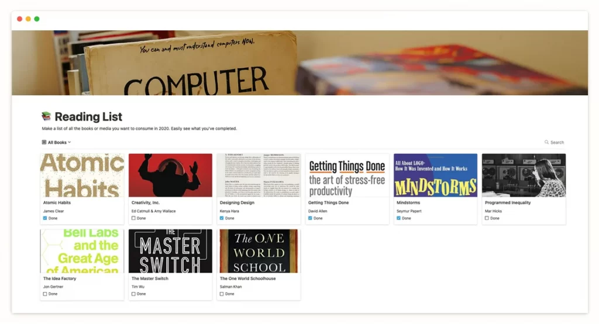Click the books emoji page icon
599x324 pixels.
[x=46, y=116]
